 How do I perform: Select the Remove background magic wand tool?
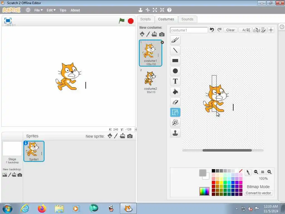[175, 123]
